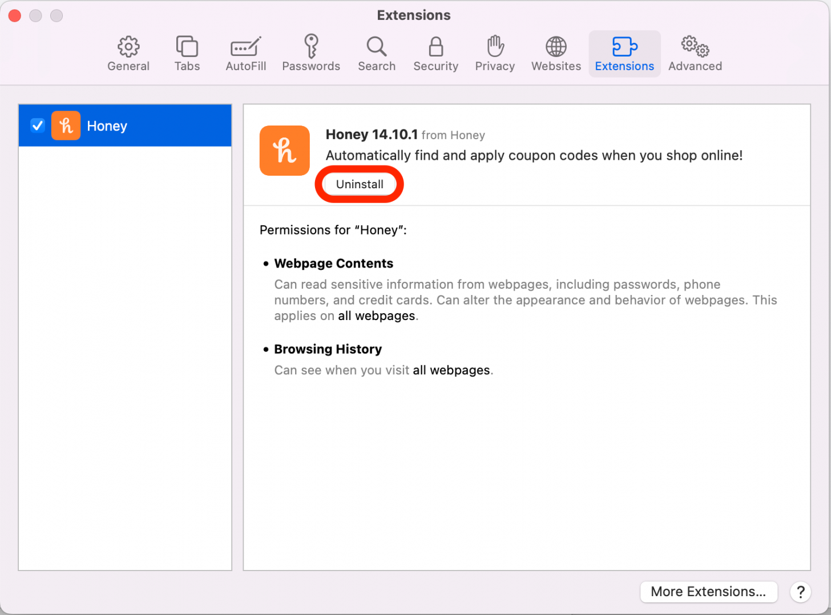Screen dimensions: 831x615
Task: Select the Honey extension row label
Action: click(107, 126)
